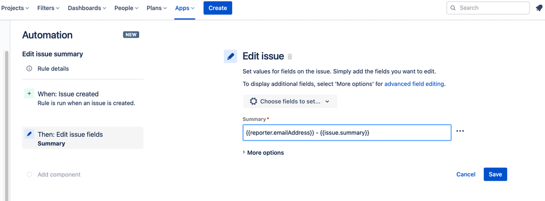The image size is (545, 201).
Task: Click the Edit issue heading text
Action: tap(263, 56)
